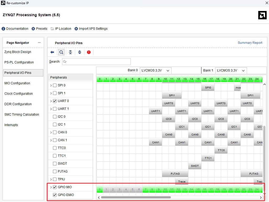
Task: Go to Zynq Block Design page
Action: (18, 52)
